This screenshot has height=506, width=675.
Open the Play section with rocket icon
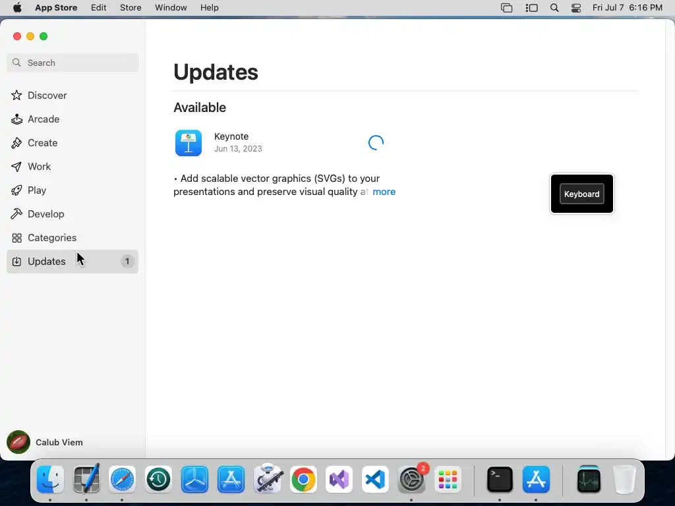tap(73, 190)
